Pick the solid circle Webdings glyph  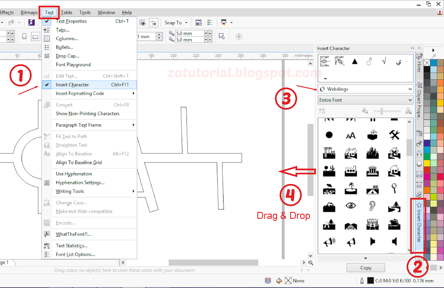(x=329, y=135)
